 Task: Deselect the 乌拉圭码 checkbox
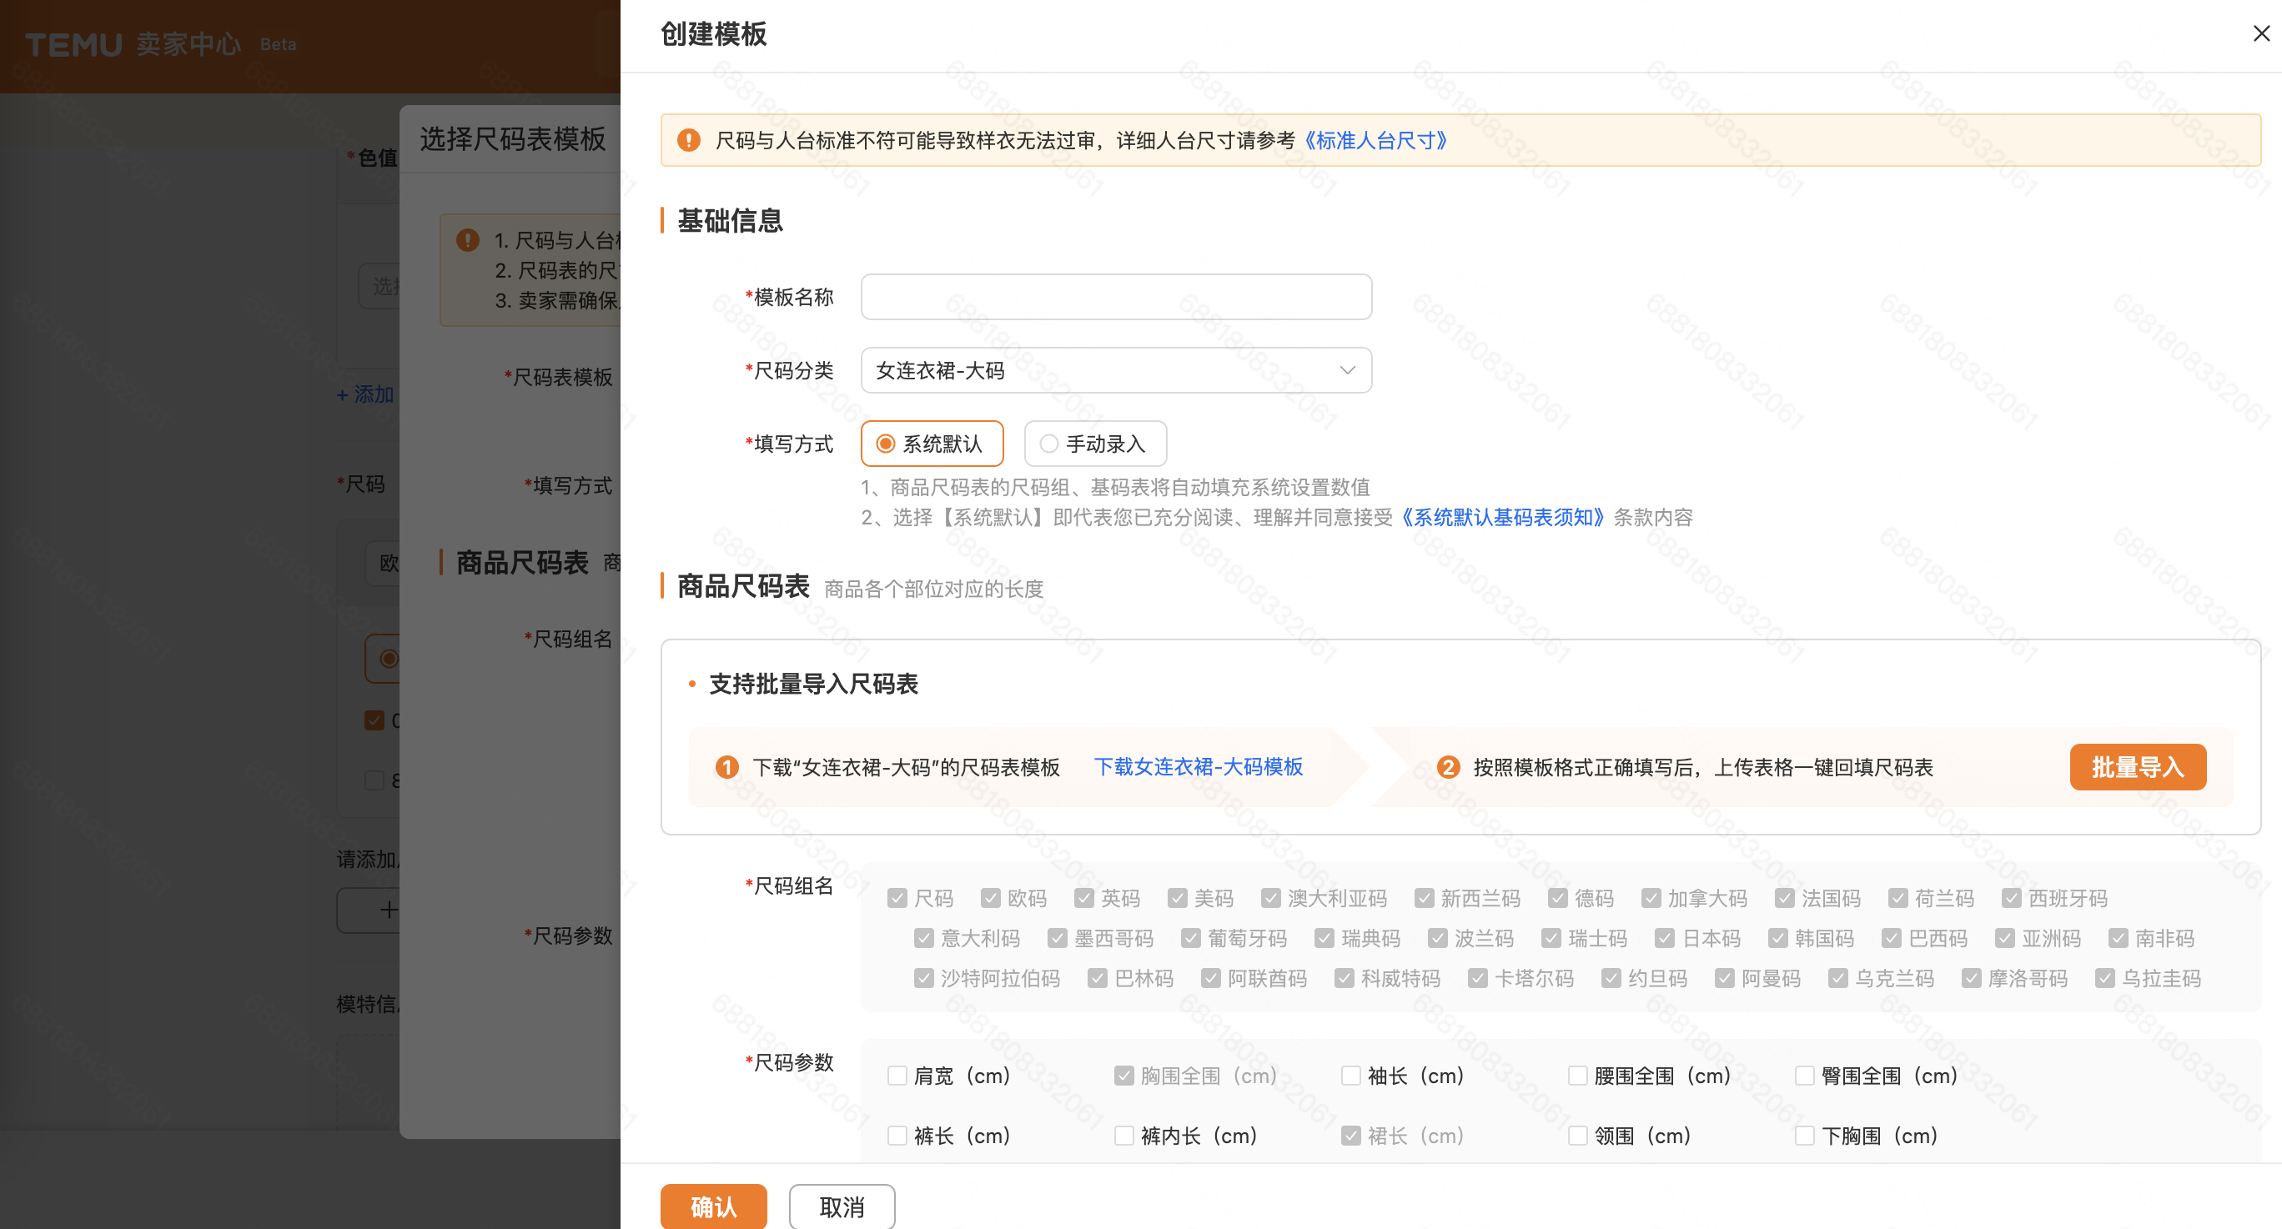click(2106, 978)
